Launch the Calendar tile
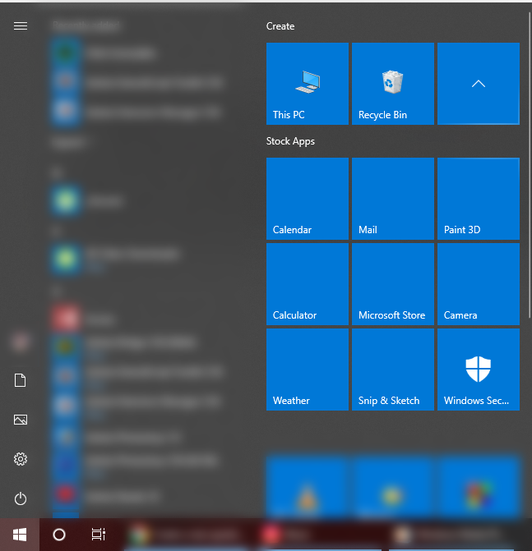The height and width of the screenshot is (551, 532). pos(308,199)
